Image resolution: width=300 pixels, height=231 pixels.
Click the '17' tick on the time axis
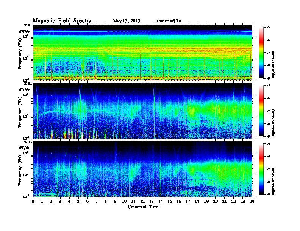pos(188,202)
